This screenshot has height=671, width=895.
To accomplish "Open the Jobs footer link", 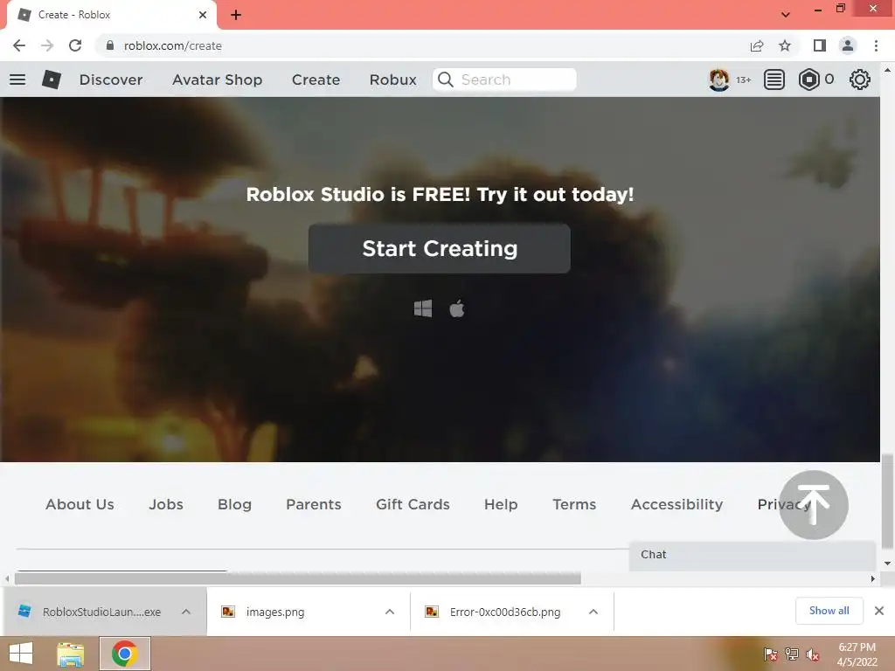I will pyautogui.click(x=166, y=504).
